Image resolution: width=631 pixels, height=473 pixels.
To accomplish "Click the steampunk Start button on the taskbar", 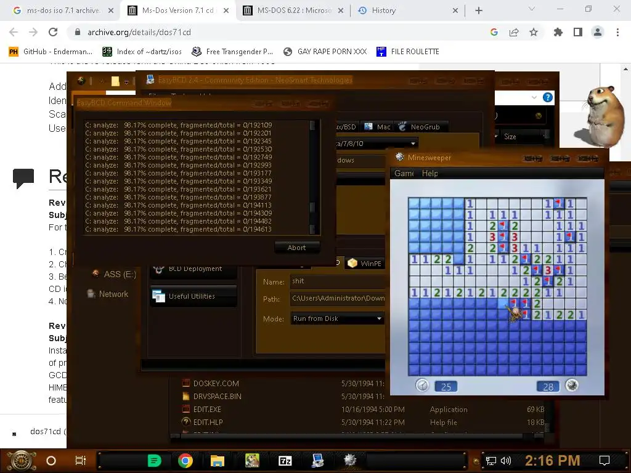I will [x=21, y=461].
